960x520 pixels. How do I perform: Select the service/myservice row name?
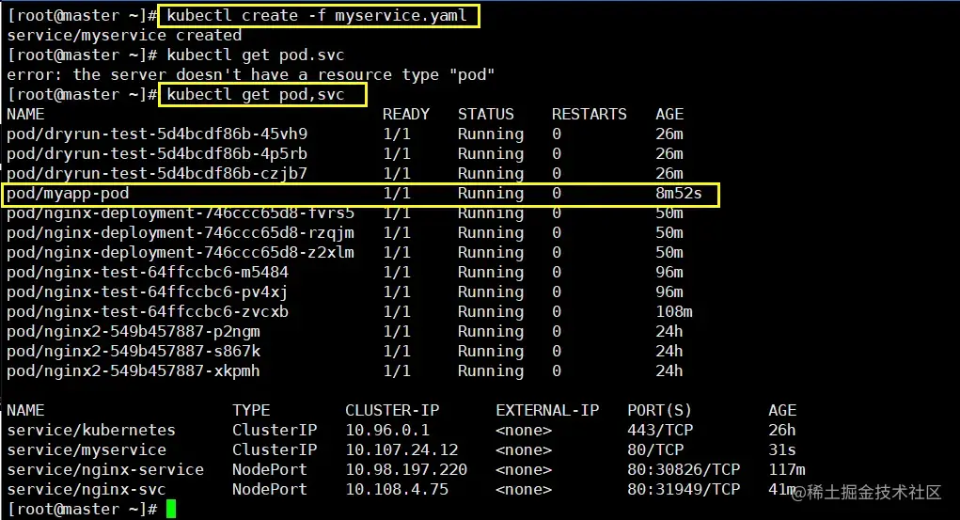point(87,450)
